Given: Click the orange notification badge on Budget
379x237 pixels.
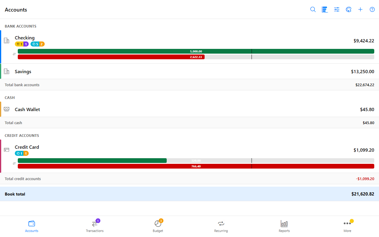Looking at the screenshot, I should point(161,221).
